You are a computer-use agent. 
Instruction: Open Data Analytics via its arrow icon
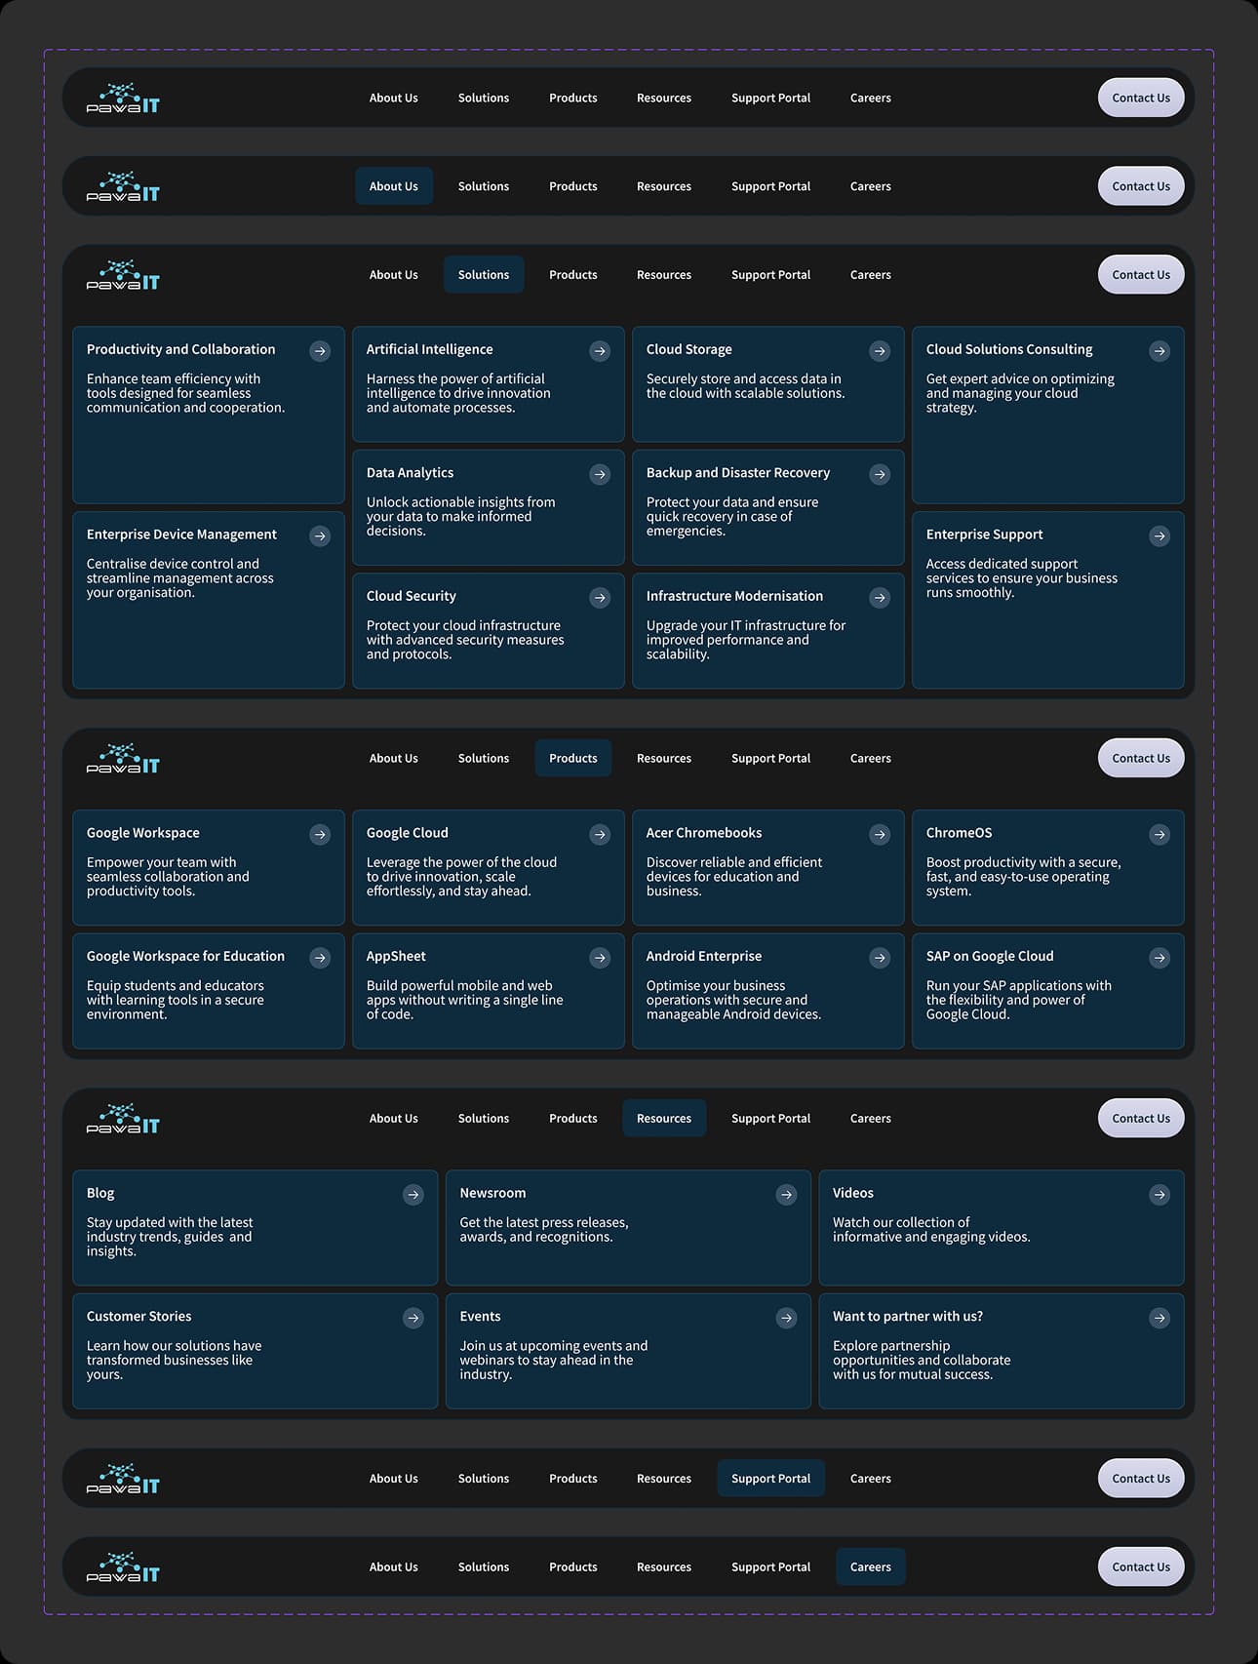click(600, 475)
